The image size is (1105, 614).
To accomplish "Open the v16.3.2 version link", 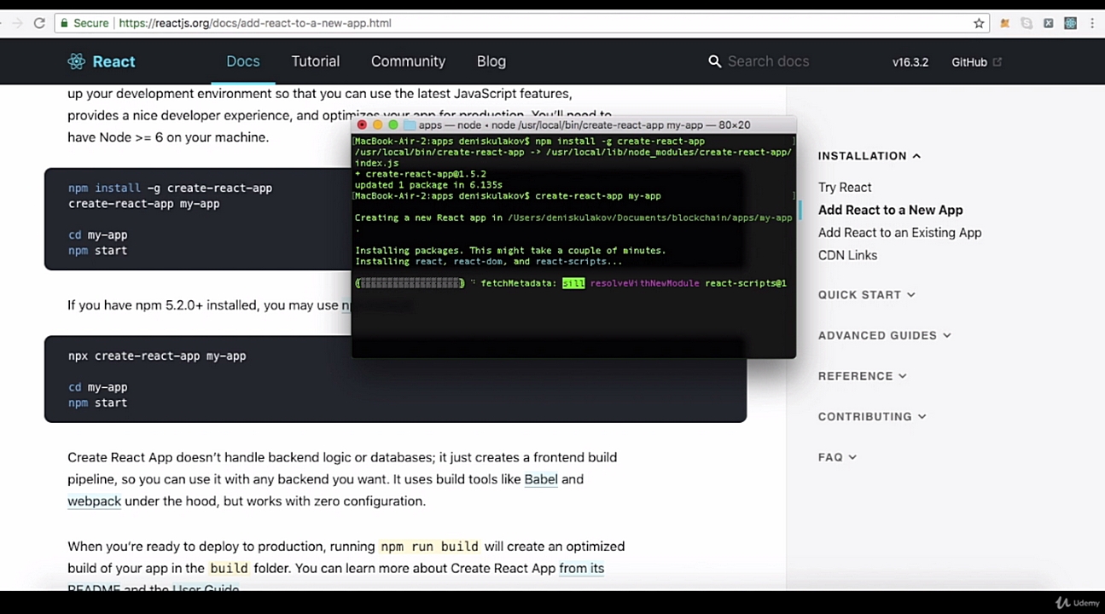I will [x=910, y=62].
